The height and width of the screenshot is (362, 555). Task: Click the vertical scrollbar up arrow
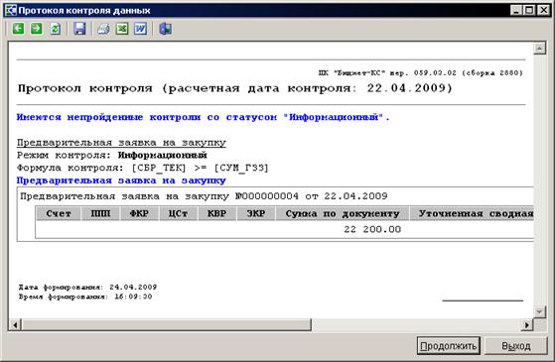[539, 48]
